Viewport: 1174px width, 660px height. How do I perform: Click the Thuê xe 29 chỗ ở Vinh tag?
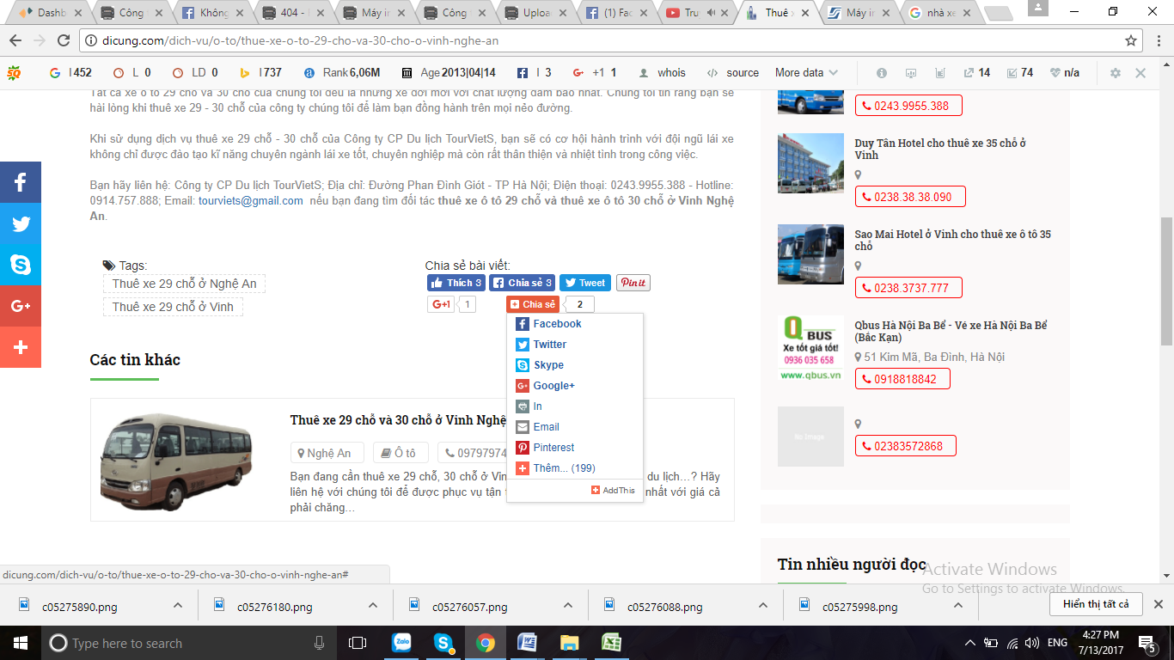pos(173,307)
